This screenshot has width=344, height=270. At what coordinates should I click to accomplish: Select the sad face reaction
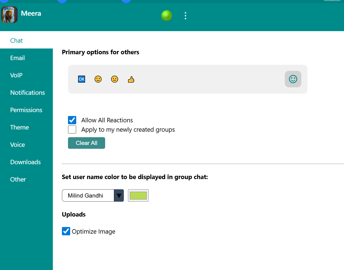(x=114, y=79)
